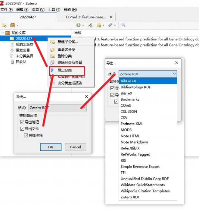Open the 帮助 (H) menu

coord(70,10)
